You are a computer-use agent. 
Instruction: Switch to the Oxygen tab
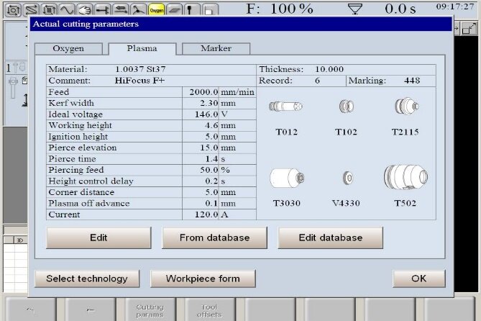click(x=69, y=49)
